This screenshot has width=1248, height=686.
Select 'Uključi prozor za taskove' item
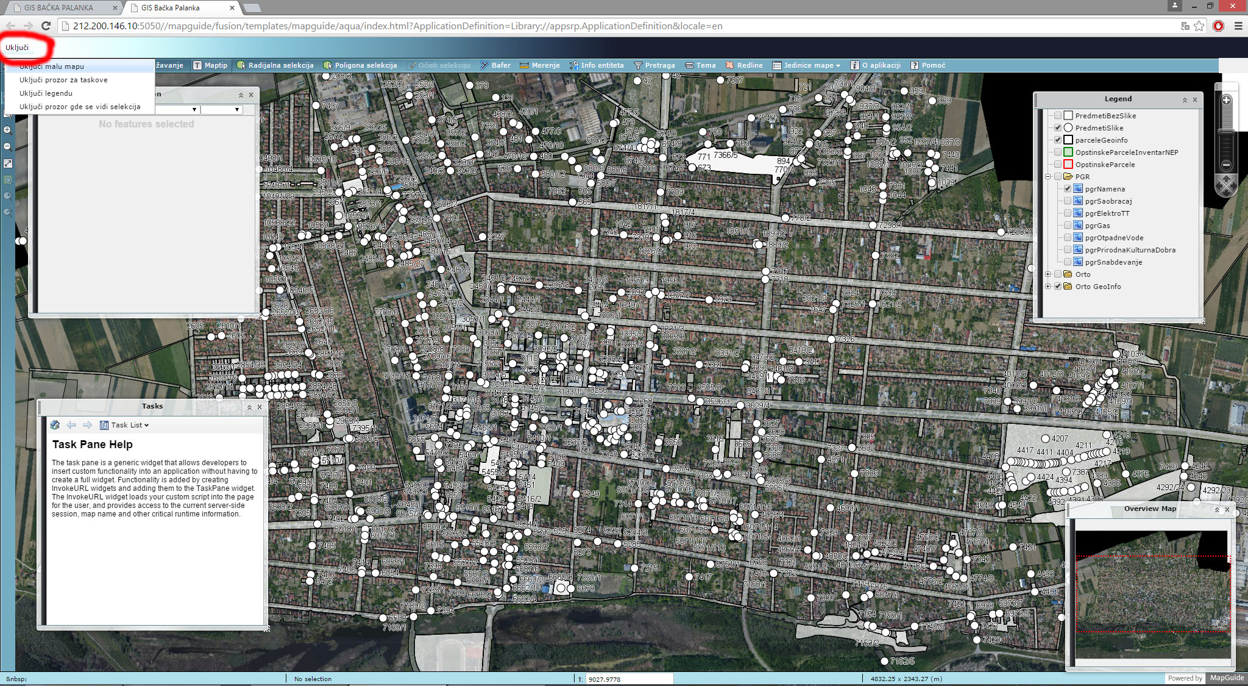63,80
